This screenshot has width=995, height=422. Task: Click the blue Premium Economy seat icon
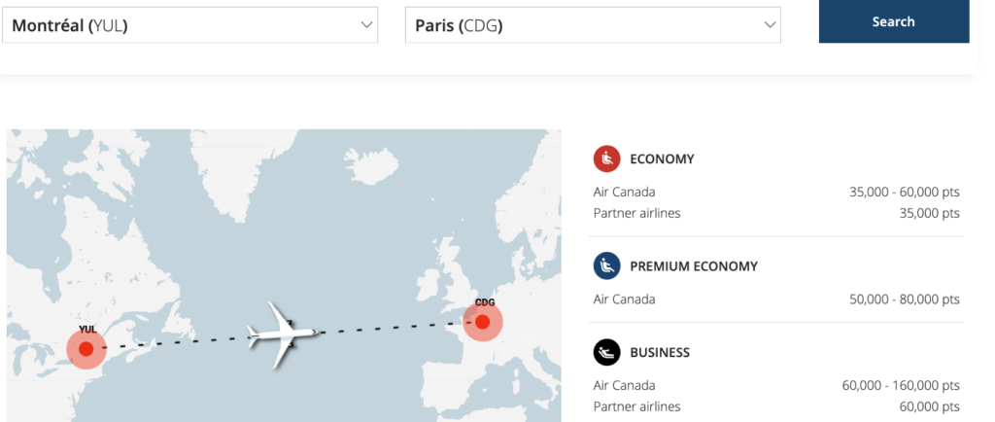(607, 265)
